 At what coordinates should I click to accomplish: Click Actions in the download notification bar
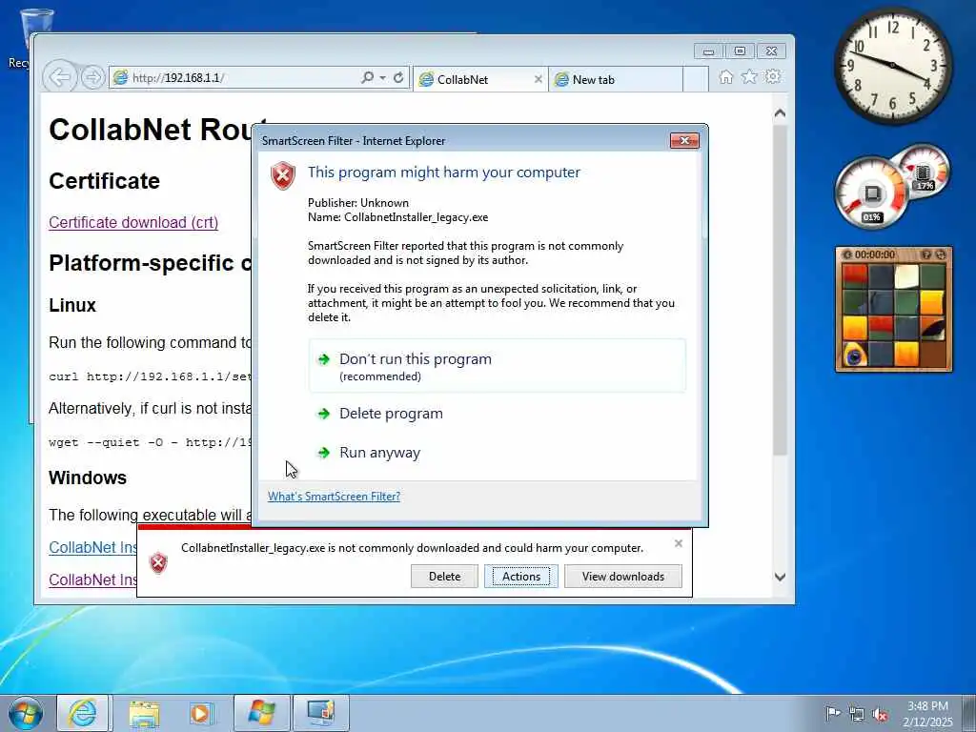click(521, 577)
